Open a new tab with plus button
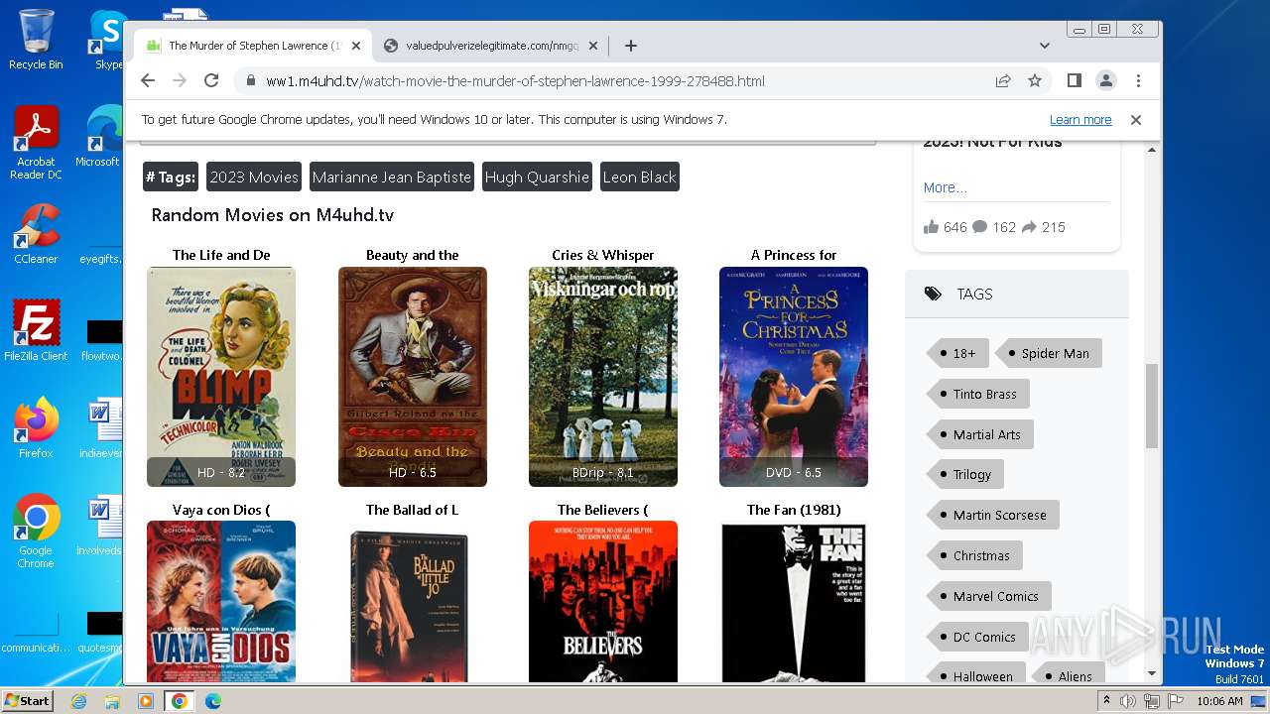The width and height of the screenshot is (1270, 714). click(630, 46)
